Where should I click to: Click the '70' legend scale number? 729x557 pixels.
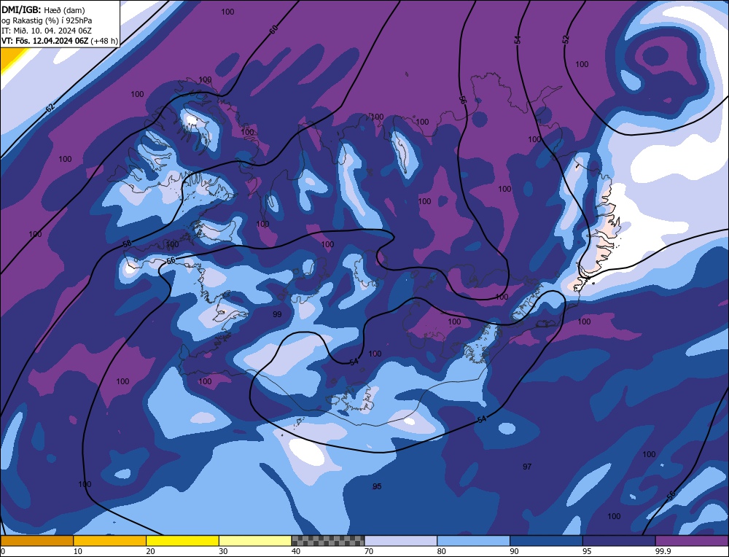(369, 551)
